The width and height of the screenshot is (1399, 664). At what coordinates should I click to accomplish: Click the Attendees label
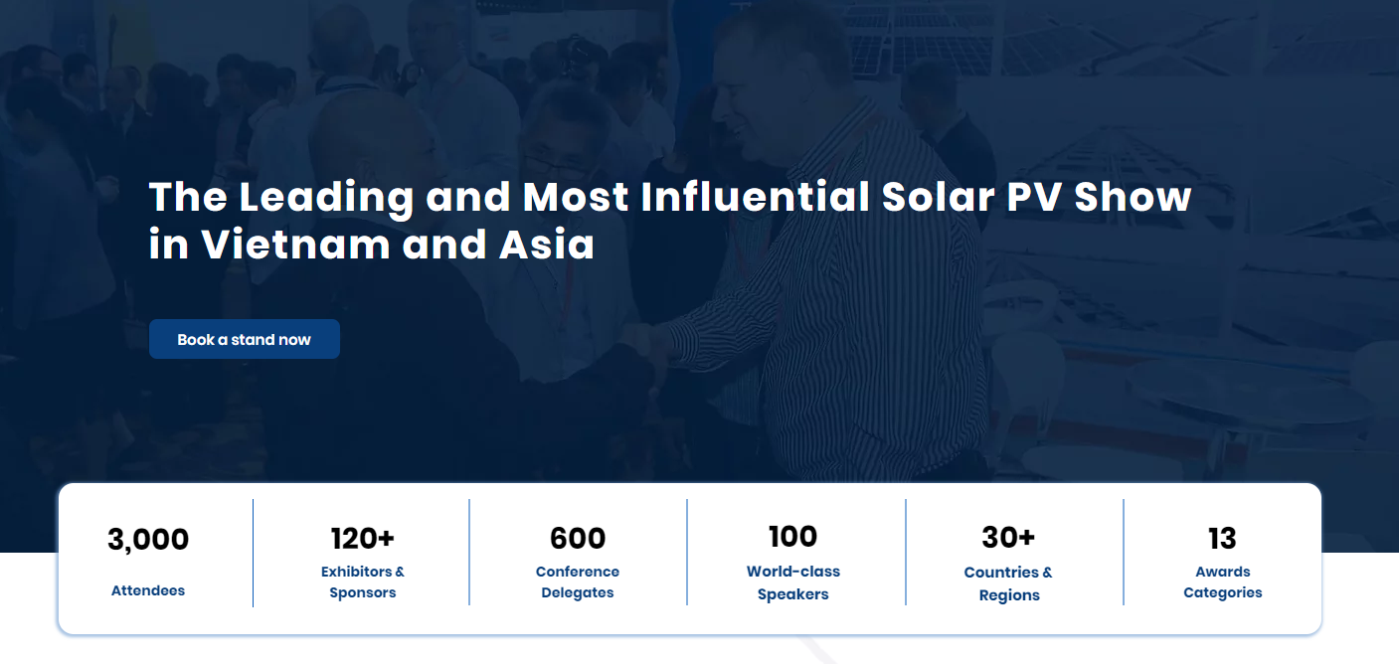point(148,590)
